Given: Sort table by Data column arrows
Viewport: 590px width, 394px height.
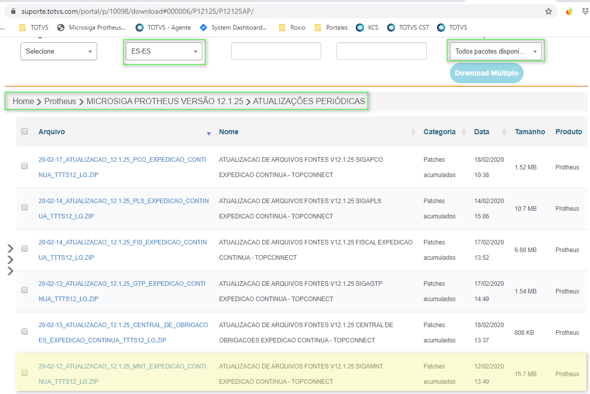Looking at the screenshot, I should tap(504, 132).
